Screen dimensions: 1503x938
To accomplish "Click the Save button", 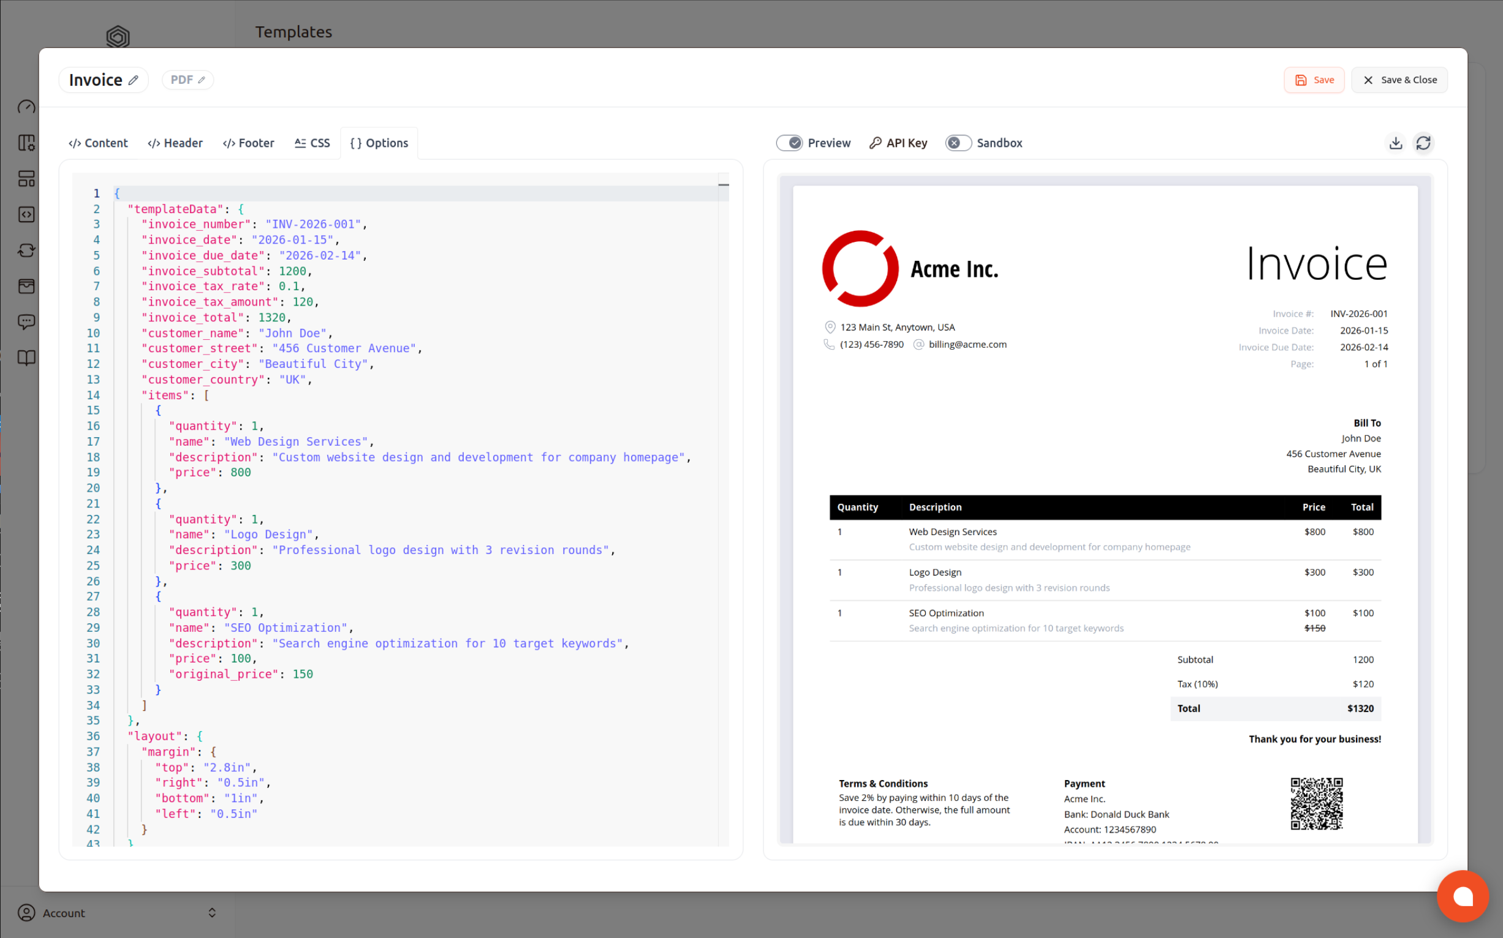I will [1314, 80].
